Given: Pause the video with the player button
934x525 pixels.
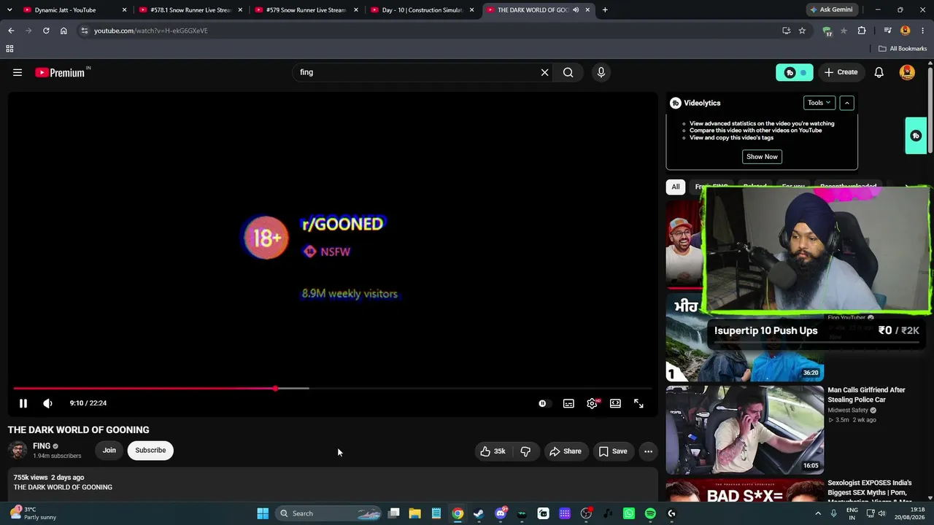Looking at the screenshot, I should click(x=23, y=403).
